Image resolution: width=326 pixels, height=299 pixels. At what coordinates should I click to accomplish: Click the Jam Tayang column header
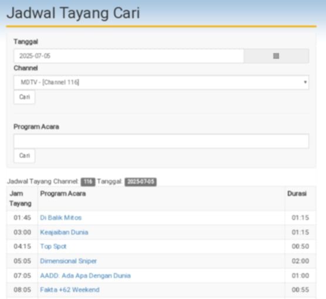[x=21, y=199]
